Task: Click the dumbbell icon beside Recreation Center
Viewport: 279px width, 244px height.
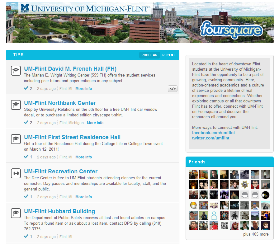Action: point(16,173)
